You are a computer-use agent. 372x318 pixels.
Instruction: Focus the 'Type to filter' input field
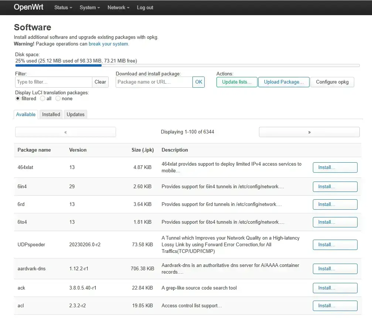54,82
